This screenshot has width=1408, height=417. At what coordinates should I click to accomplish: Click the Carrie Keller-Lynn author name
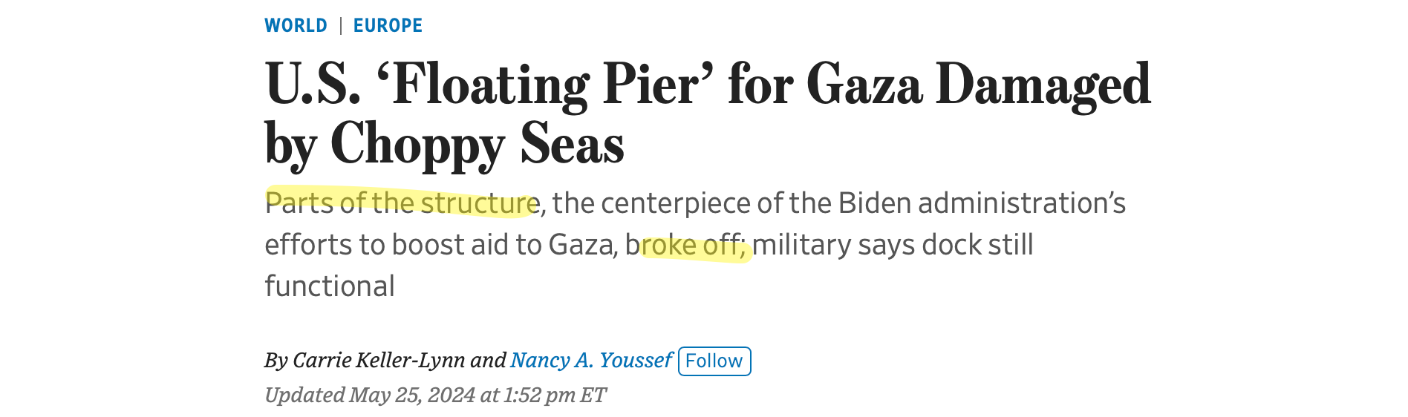379,361
